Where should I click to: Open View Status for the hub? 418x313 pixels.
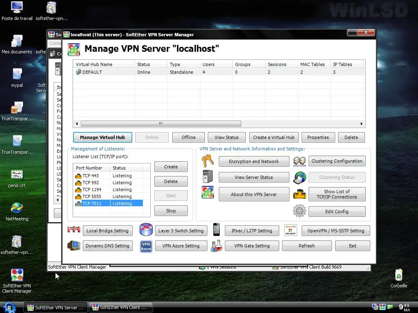(x=227, y=137)
